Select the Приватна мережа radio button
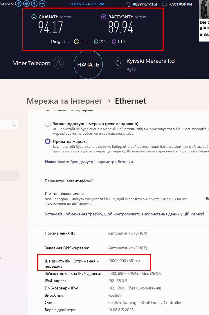 click(48, 141)
